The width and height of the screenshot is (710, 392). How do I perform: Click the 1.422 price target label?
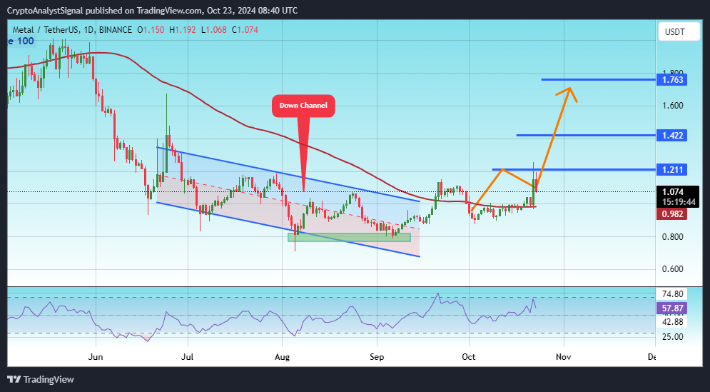click(x=672, y=135)
